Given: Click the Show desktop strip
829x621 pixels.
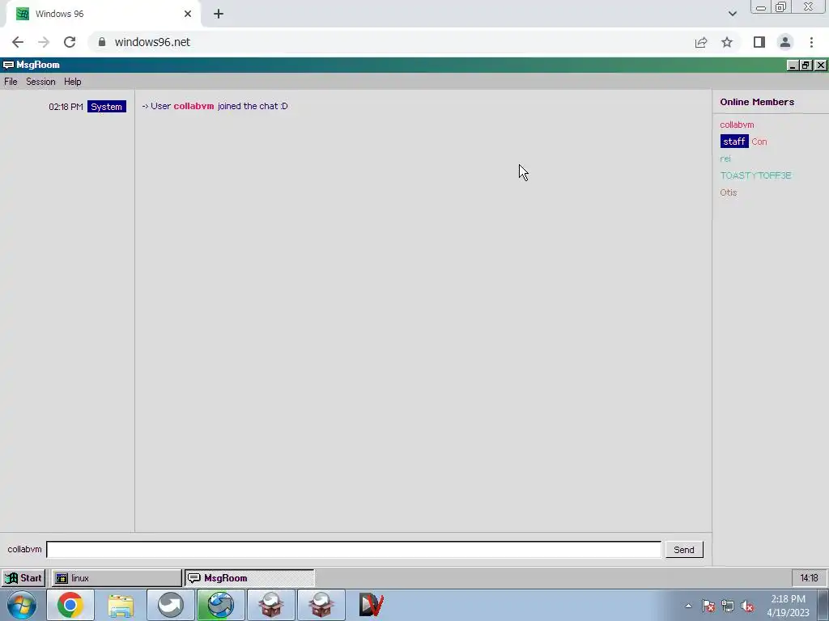Looking at the screenshot, I should [x=823, y=605].
